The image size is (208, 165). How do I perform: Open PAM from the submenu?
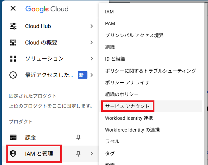[110, 23]
